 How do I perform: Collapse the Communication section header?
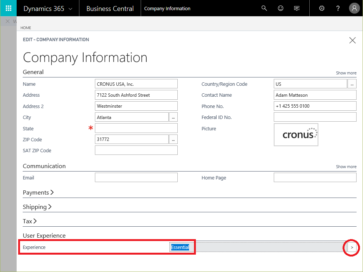click(44, 166)
